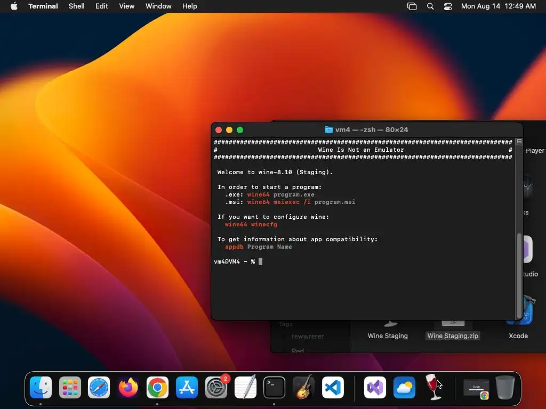Open the Trash in the dock

tap(505, 387)
